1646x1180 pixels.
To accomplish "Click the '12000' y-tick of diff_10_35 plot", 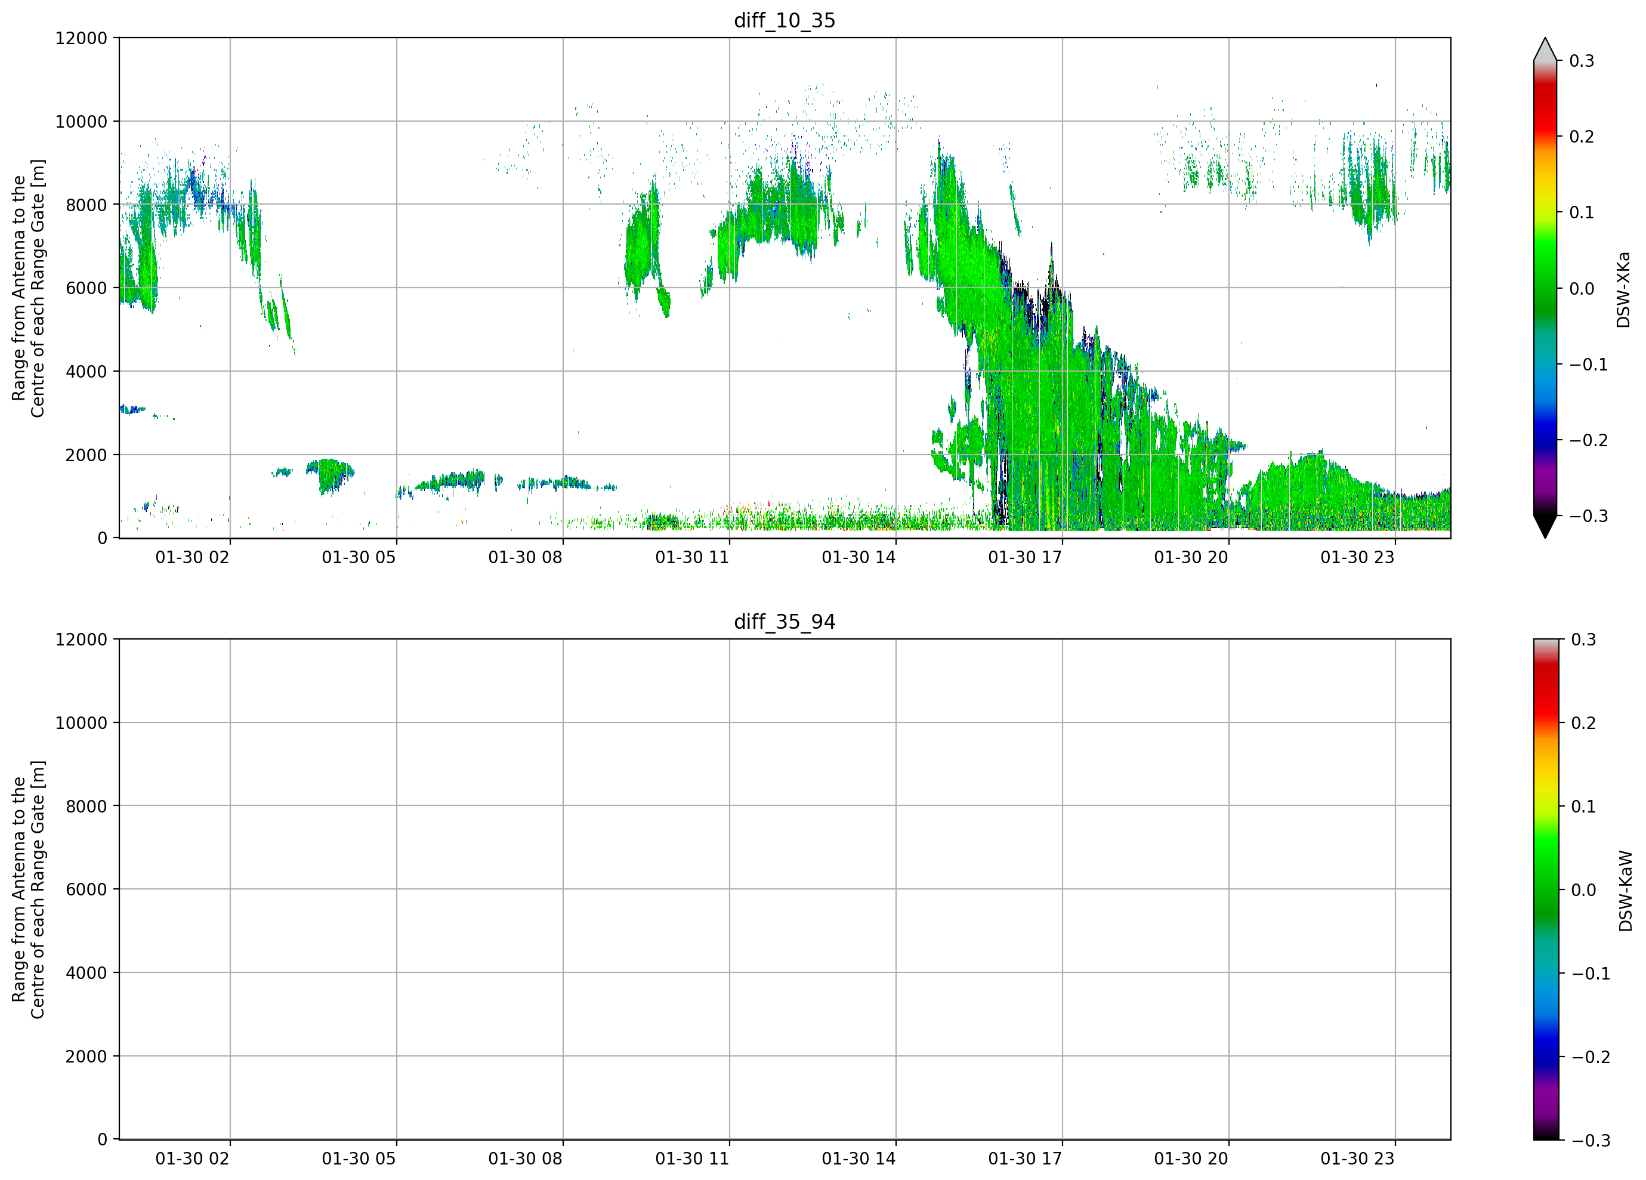I will pos(81,38).
